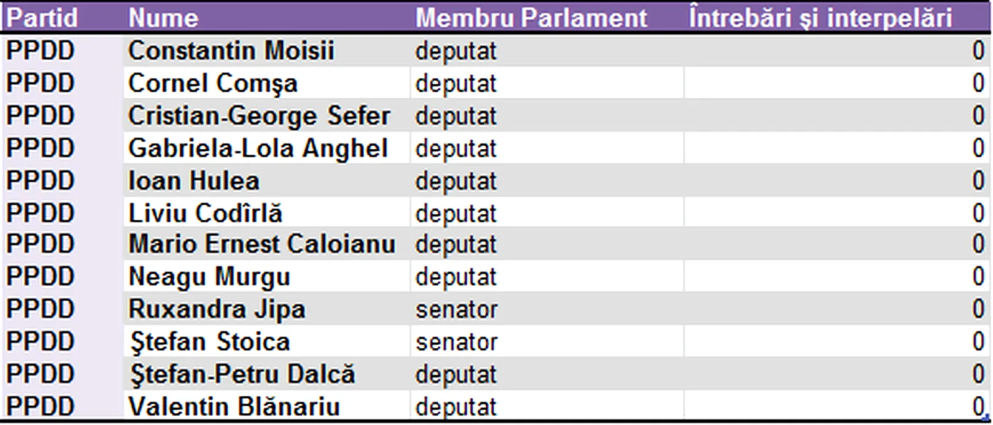Select the Ștefan-Petru Dalcă cell
Image resolution: width=993 pixels, height=425 pixels.
click(x=242, y=374)
